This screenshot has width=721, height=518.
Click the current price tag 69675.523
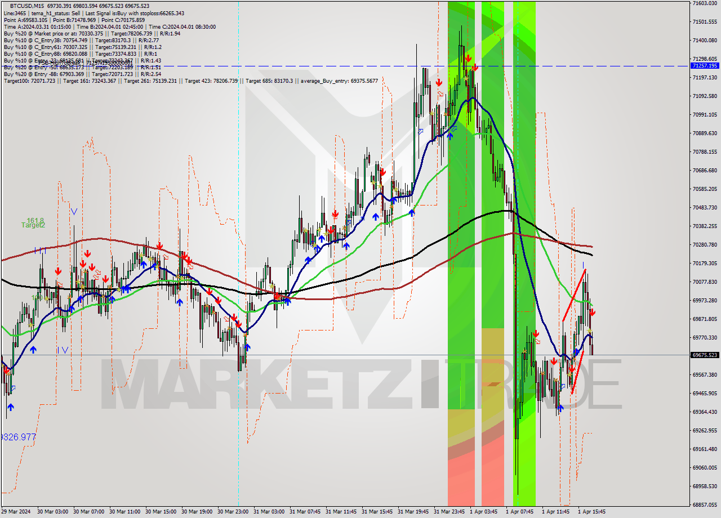pyautogui.click(x=705, y=355)
